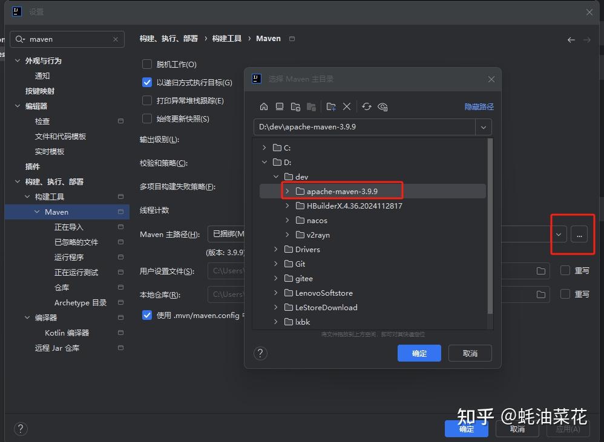The width and height of the screenshot is (604, 442).
Task: Click the Desktop directory icon
Action: pyautogui.click(x=280, y=106)
